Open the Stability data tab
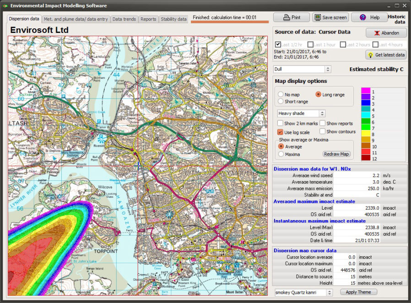Viewport: 411px width, 303px height. 173,19
